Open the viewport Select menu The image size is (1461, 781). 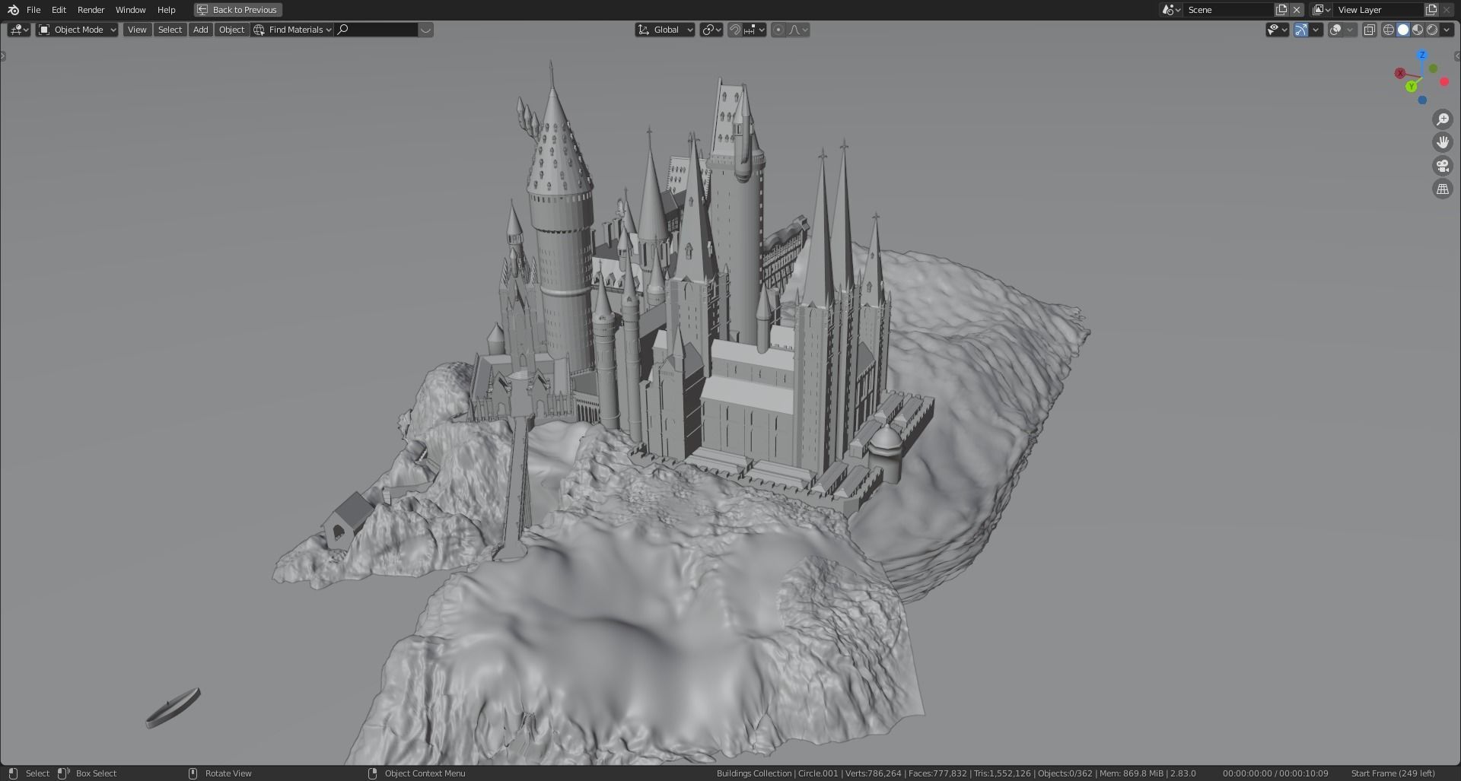click(x=170, y=30)
